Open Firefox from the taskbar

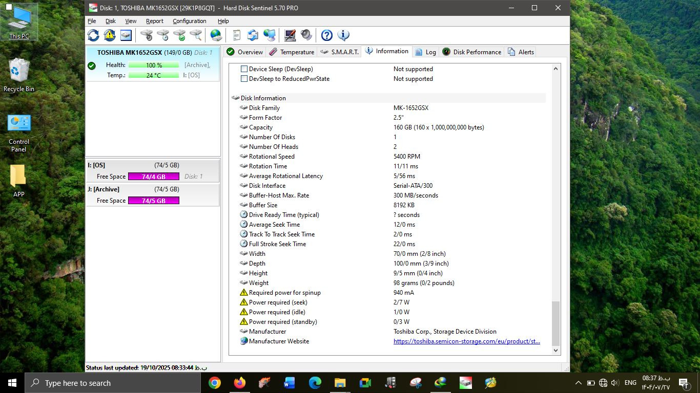[239, 383]
